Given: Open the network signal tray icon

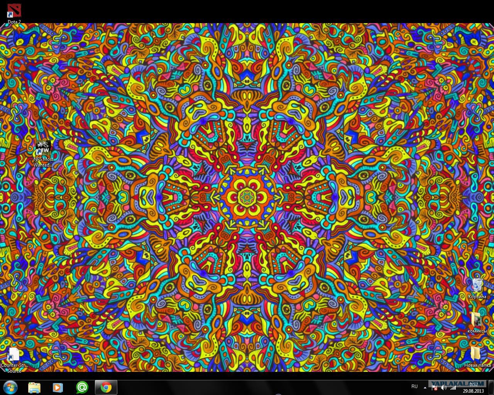Looking at the screenshot, I should pos(453,387).
